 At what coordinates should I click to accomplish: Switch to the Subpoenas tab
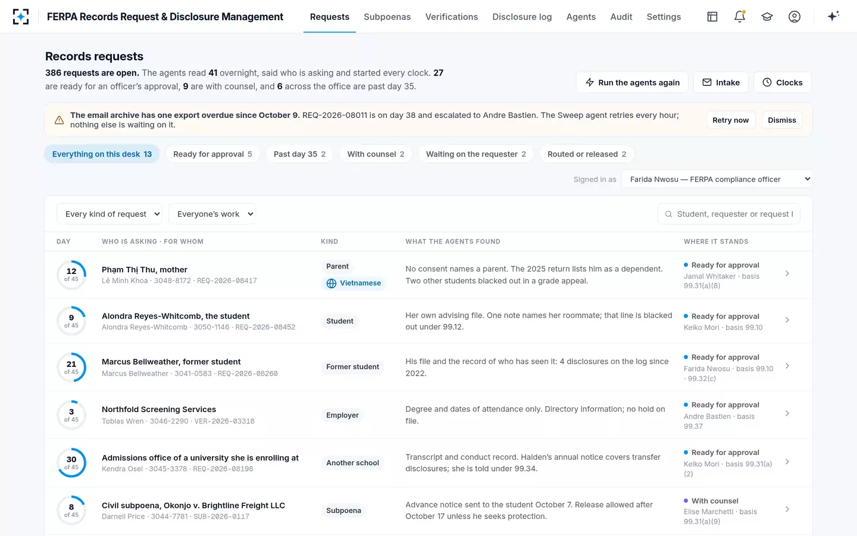387,17
